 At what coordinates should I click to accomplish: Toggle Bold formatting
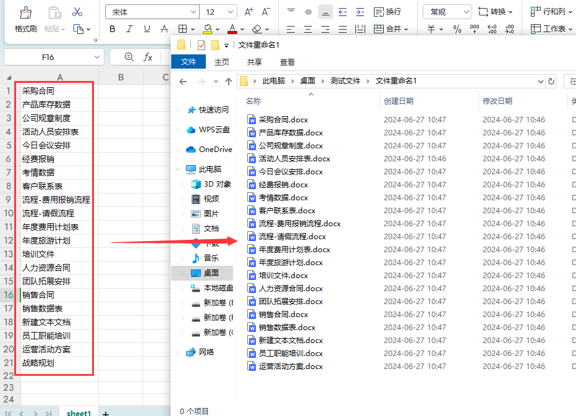(112, 29)
